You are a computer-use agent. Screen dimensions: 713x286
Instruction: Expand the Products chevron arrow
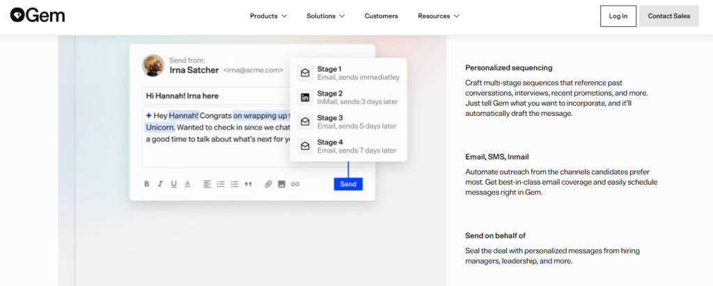(284, 16)
